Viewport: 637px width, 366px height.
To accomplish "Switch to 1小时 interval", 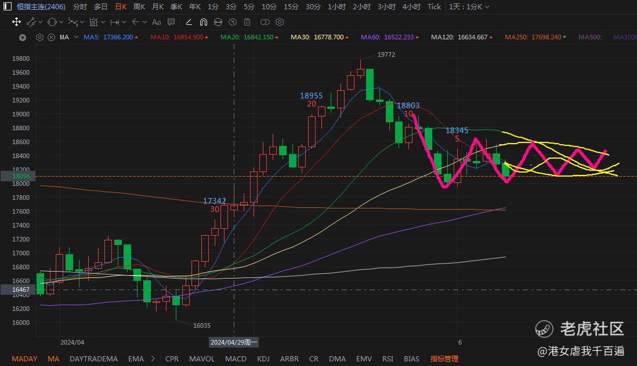I will [x=336, y=6].
